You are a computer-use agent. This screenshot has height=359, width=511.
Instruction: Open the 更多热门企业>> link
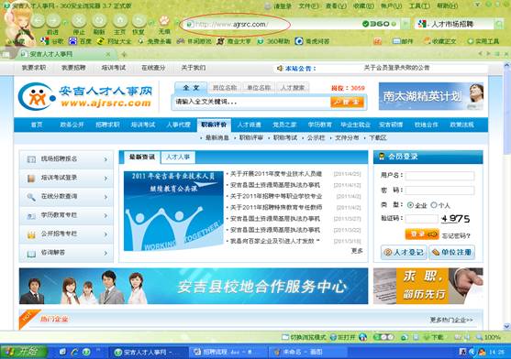pos(451,321)
